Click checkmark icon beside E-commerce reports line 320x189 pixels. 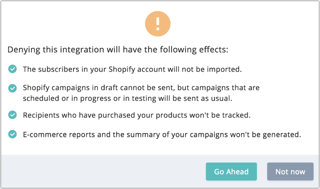pyautogui.click(x=13, y=135)
